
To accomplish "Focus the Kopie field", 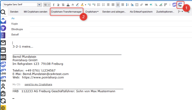I will click(111, 24).
